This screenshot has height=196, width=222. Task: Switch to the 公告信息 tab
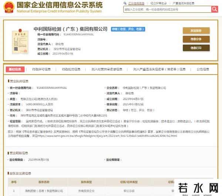pyautogui.click(x=203, y=69)
